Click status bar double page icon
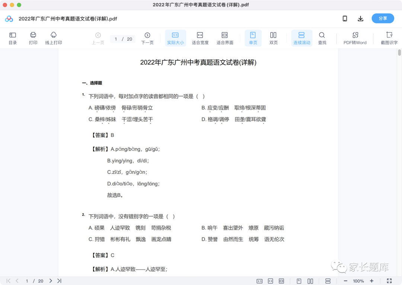The image size is (402, 285). point(310,281)
